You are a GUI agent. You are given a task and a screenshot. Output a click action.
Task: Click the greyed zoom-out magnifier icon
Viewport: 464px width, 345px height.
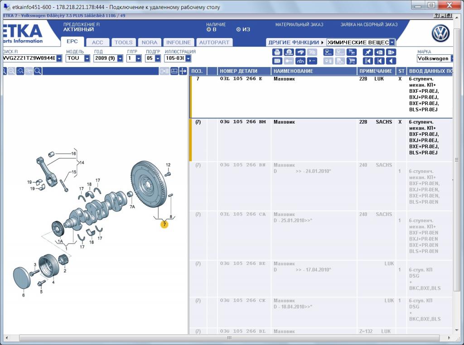11,71
